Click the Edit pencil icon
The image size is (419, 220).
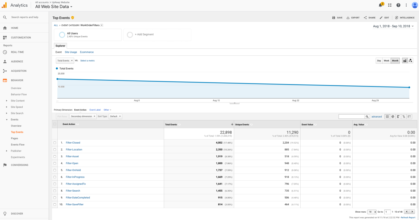(x=381, y=18)
